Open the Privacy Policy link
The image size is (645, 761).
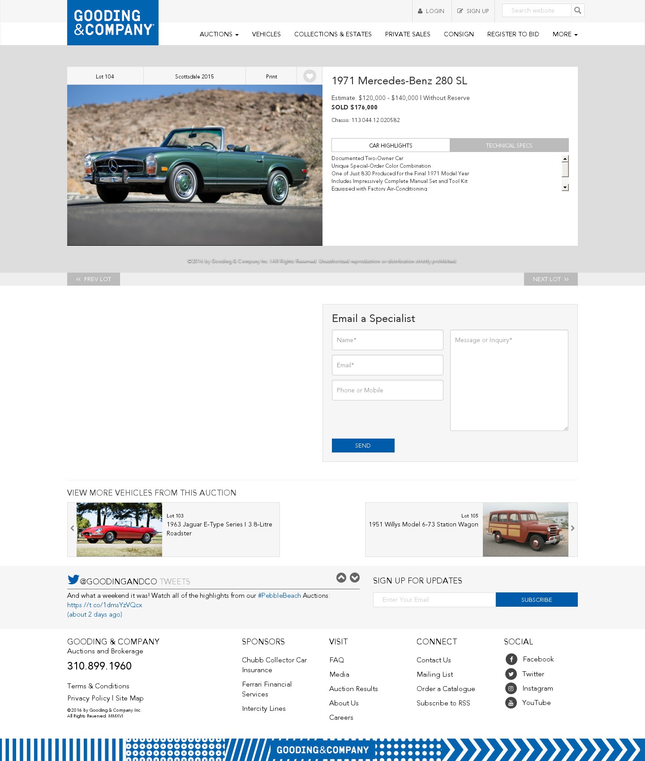click(x=89, y=698)
